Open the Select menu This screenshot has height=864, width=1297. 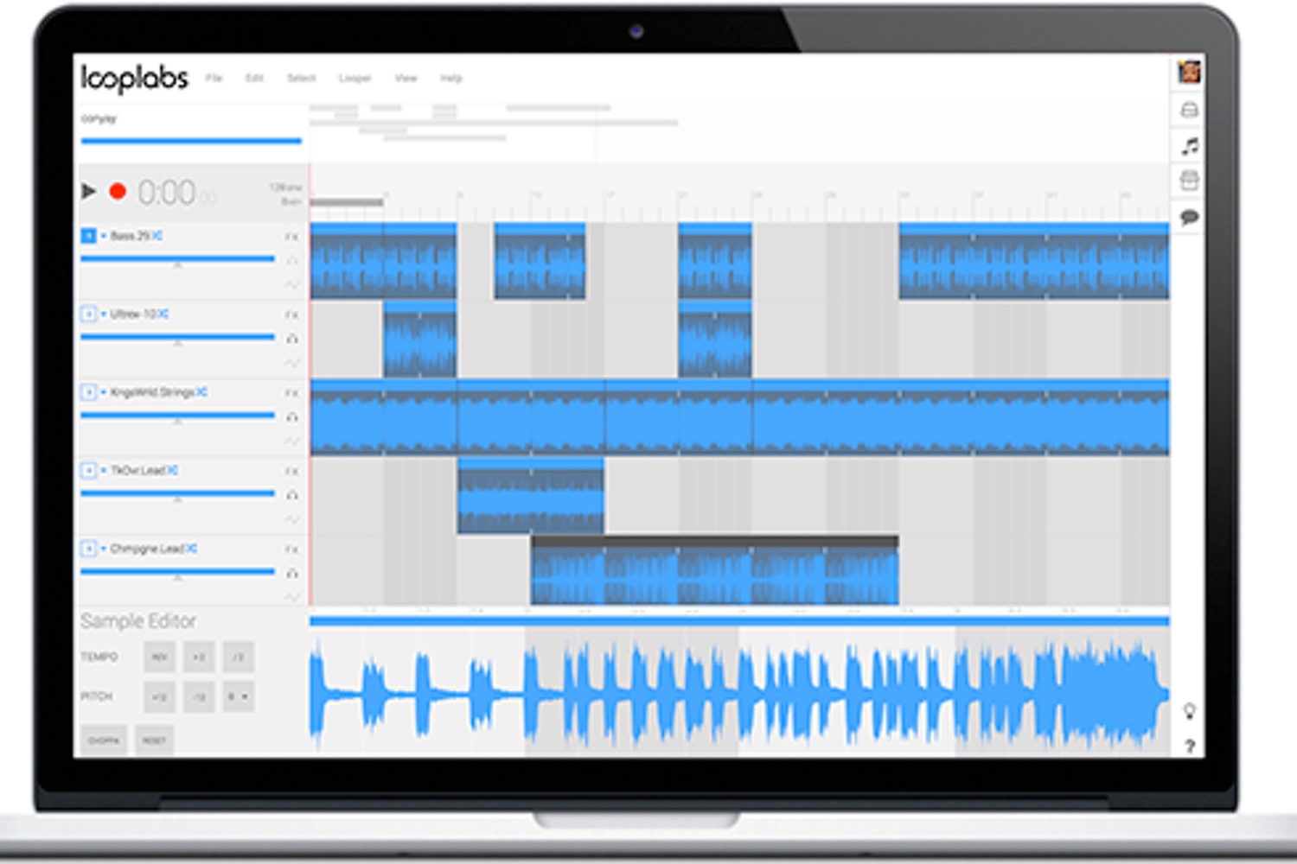(x=301, y=79)
